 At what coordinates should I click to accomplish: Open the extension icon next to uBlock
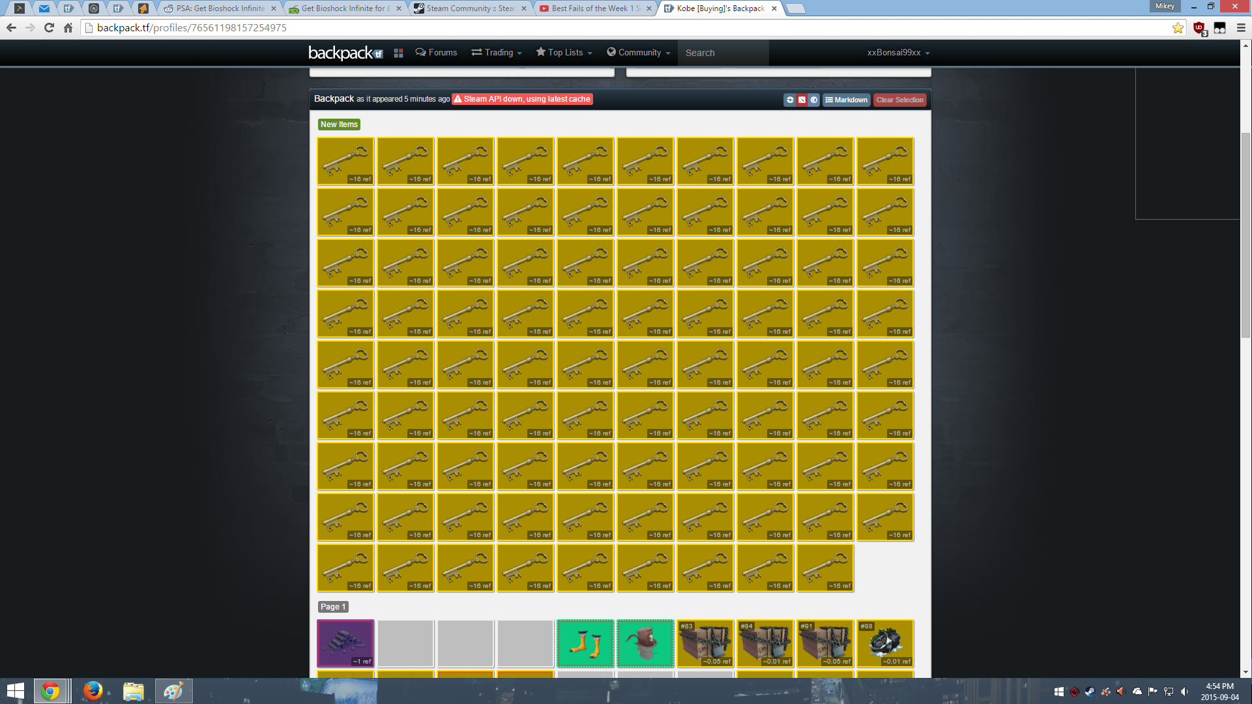tap(1220, 28)
